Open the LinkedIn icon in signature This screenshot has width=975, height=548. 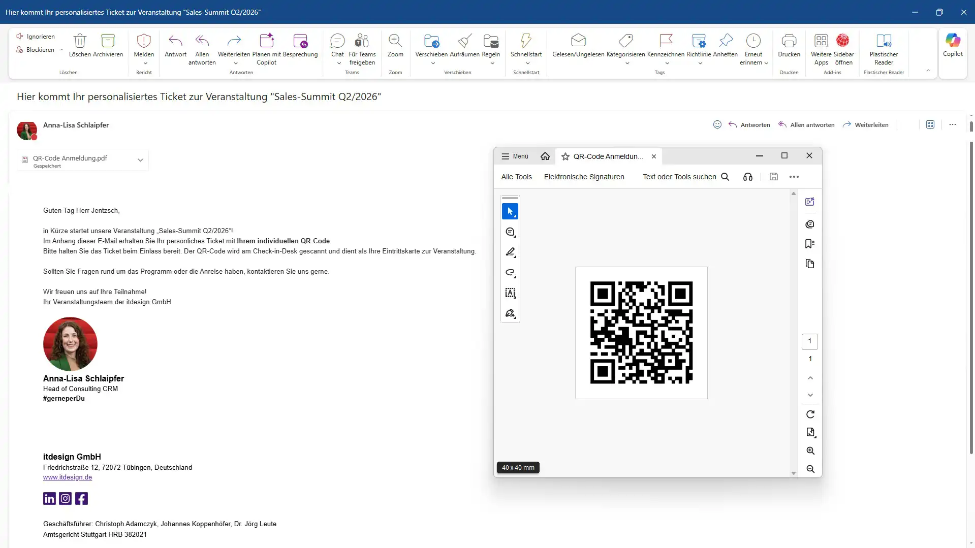click(49, 499)
